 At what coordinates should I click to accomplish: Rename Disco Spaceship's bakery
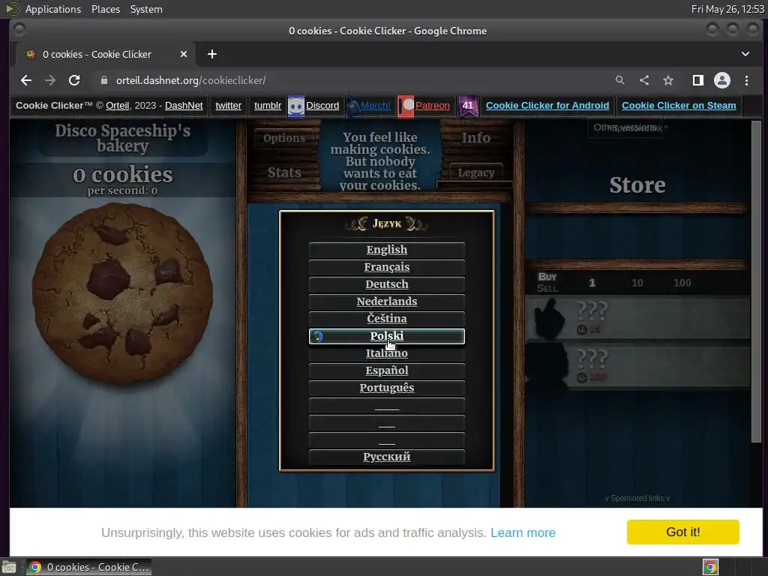click(x=122, y=138)
